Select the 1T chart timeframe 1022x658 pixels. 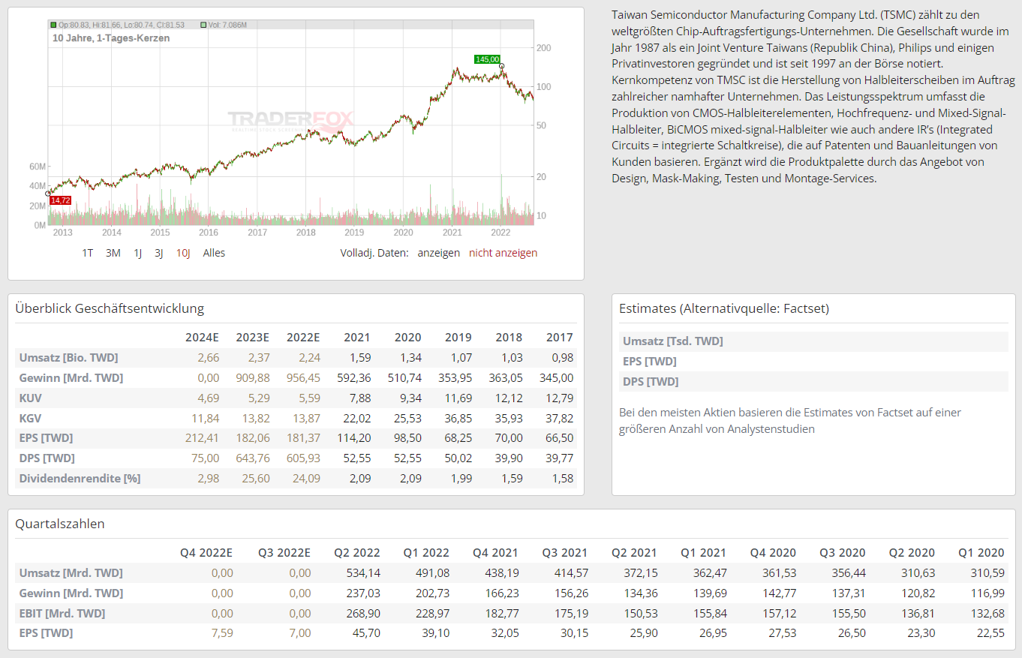point(88,253)
